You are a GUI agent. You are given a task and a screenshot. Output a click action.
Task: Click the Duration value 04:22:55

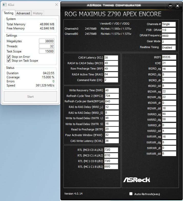tap(49, 73)
